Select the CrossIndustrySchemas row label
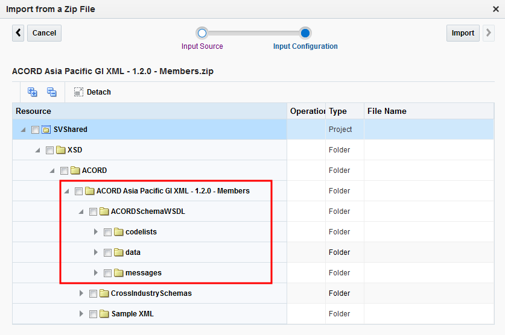This screenshot has width=505, height=335. tap(151, 293)
